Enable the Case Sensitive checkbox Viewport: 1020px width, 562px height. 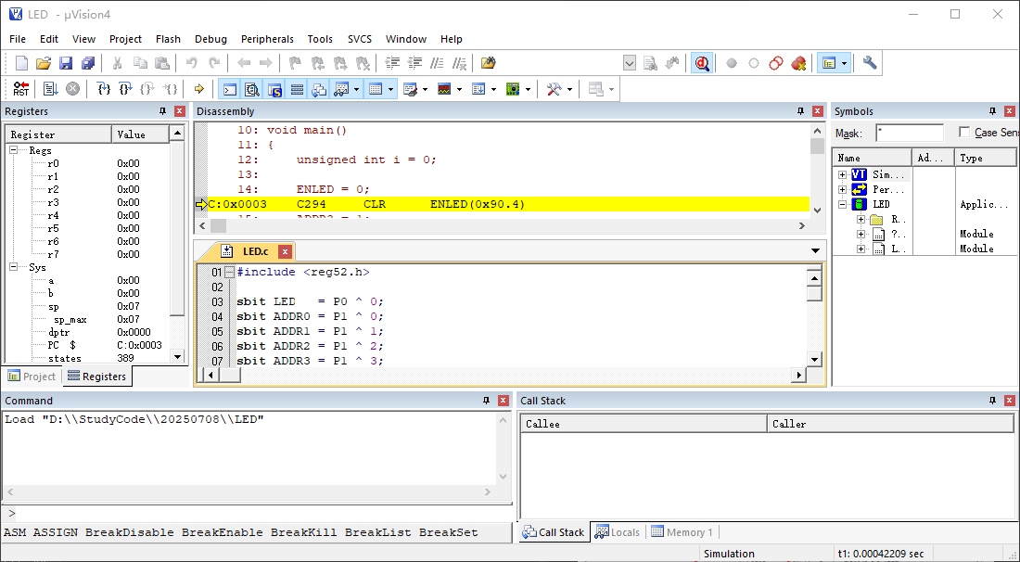click(964, 133)
